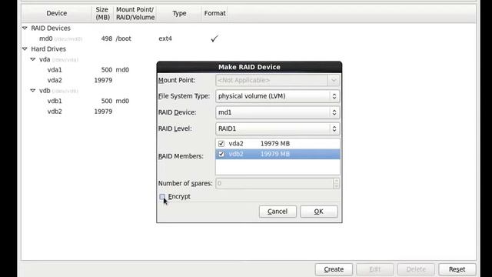The image size is (492, 277).
Task: Click the Create button
Action: (334, 269)
